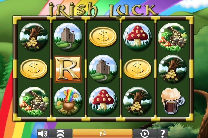Click the red mushroom atop reel four
Image resolution: width=208 pixels, height=138 pixels.
pyautogui.click(x=138, y=37)
